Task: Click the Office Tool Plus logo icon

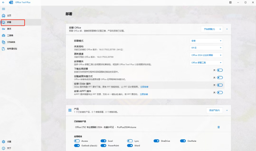Action: click(x=11, y=2)
